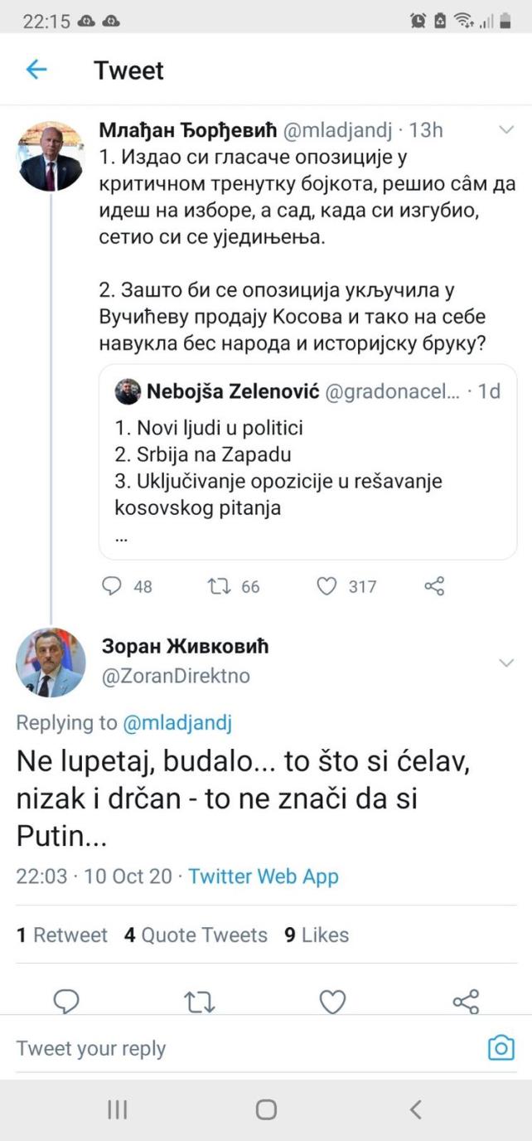Open Zoran Živković's profile picture

pyautogui.click(x=51, y=662)
